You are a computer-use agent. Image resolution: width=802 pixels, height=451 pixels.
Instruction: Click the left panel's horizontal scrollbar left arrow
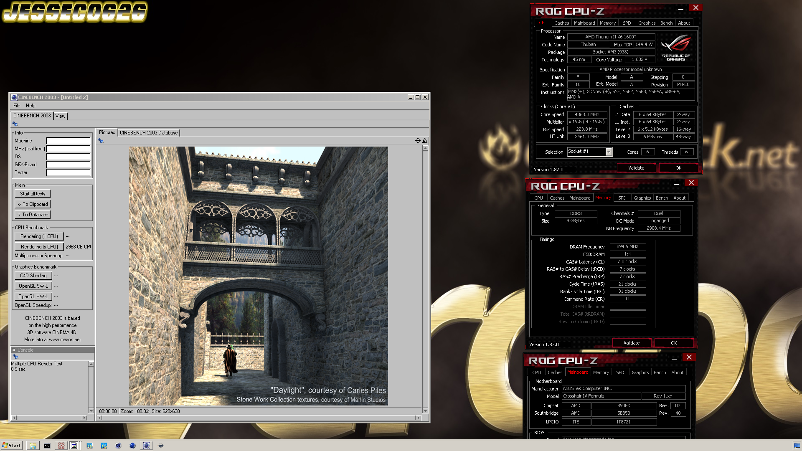click(x=14, y=418)
